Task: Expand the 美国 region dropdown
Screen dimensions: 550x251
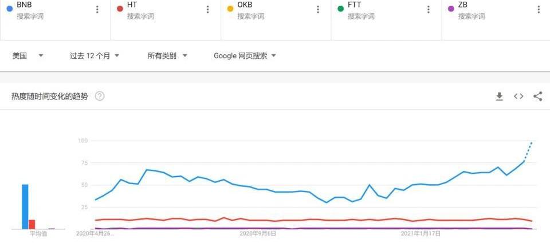Action: [x=28, y=56]
